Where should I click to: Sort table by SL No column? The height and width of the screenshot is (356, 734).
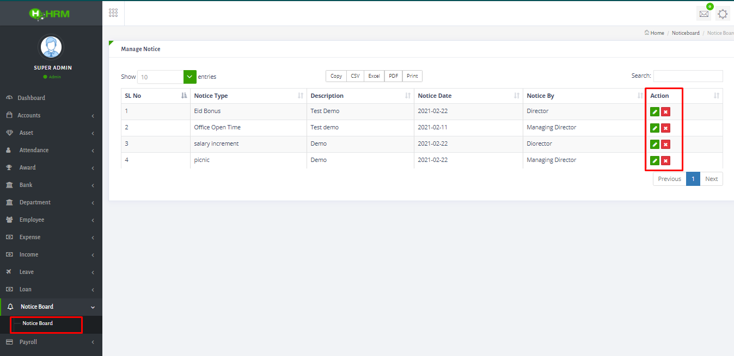point(155,96)
